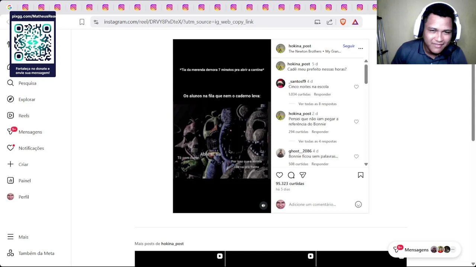476x267 pixels.
Task: Click ghost__2086 comment avatar
Action: (280, 153)
